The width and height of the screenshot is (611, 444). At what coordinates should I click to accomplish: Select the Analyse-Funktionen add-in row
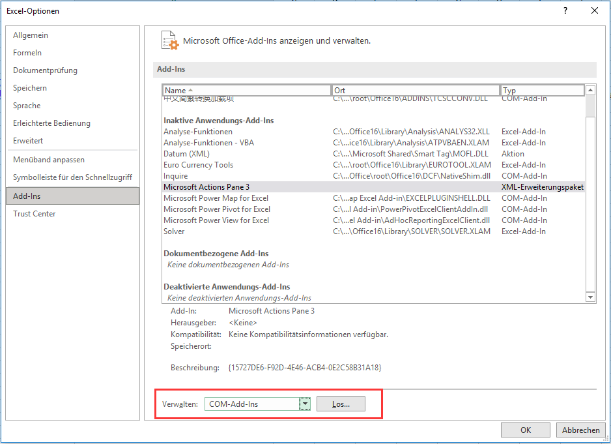pyautogui.click(x=373, y=132)
